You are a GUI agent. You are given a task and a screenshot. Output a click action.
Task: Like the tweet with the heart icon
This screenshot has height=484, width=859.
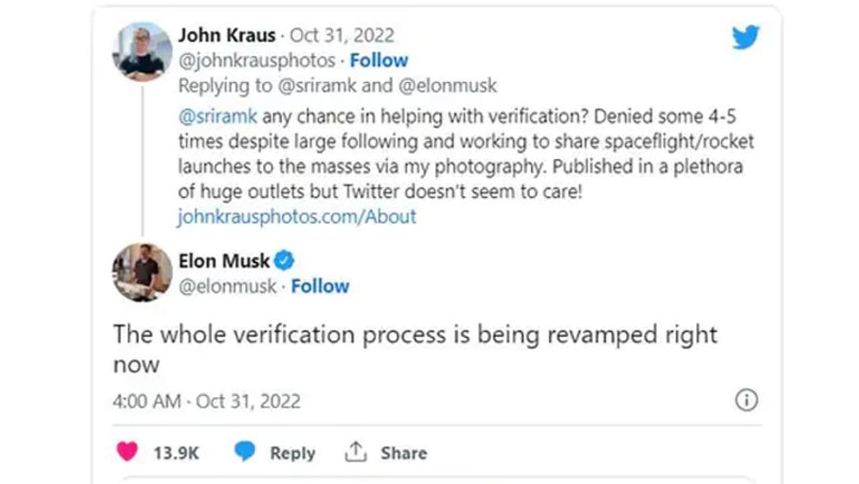pyautogui.click(x=128, y=452)
